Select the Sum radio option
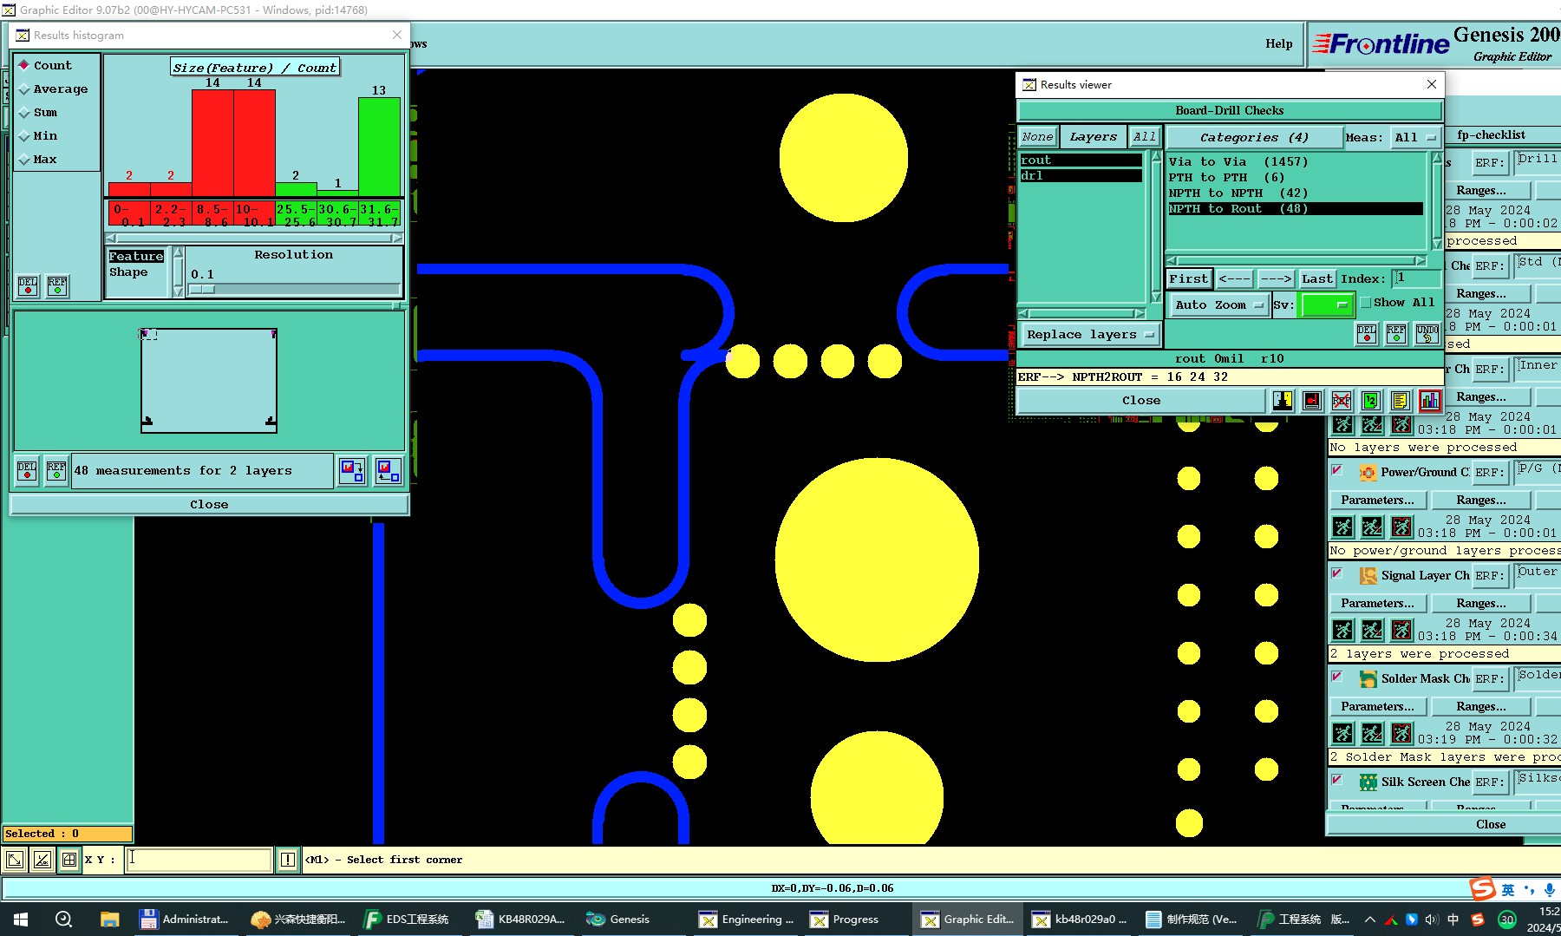This screenshot has width=1561, height=936. pyautogui.click(x=38, y=112)
